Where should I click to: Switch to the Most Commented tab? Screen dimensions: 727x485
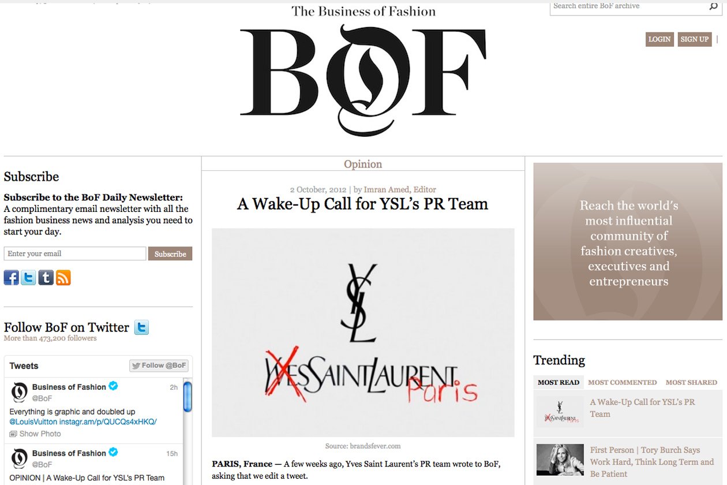click(622, 382)
